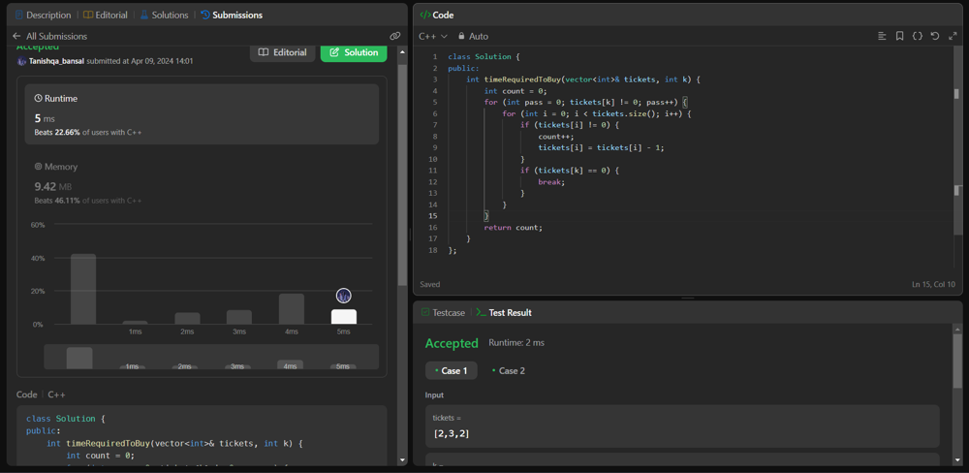The height and width of the screenshot is (473, 969).
Task: Click 'count++;' on editor line 8
Action: click(x=556, y=136)
